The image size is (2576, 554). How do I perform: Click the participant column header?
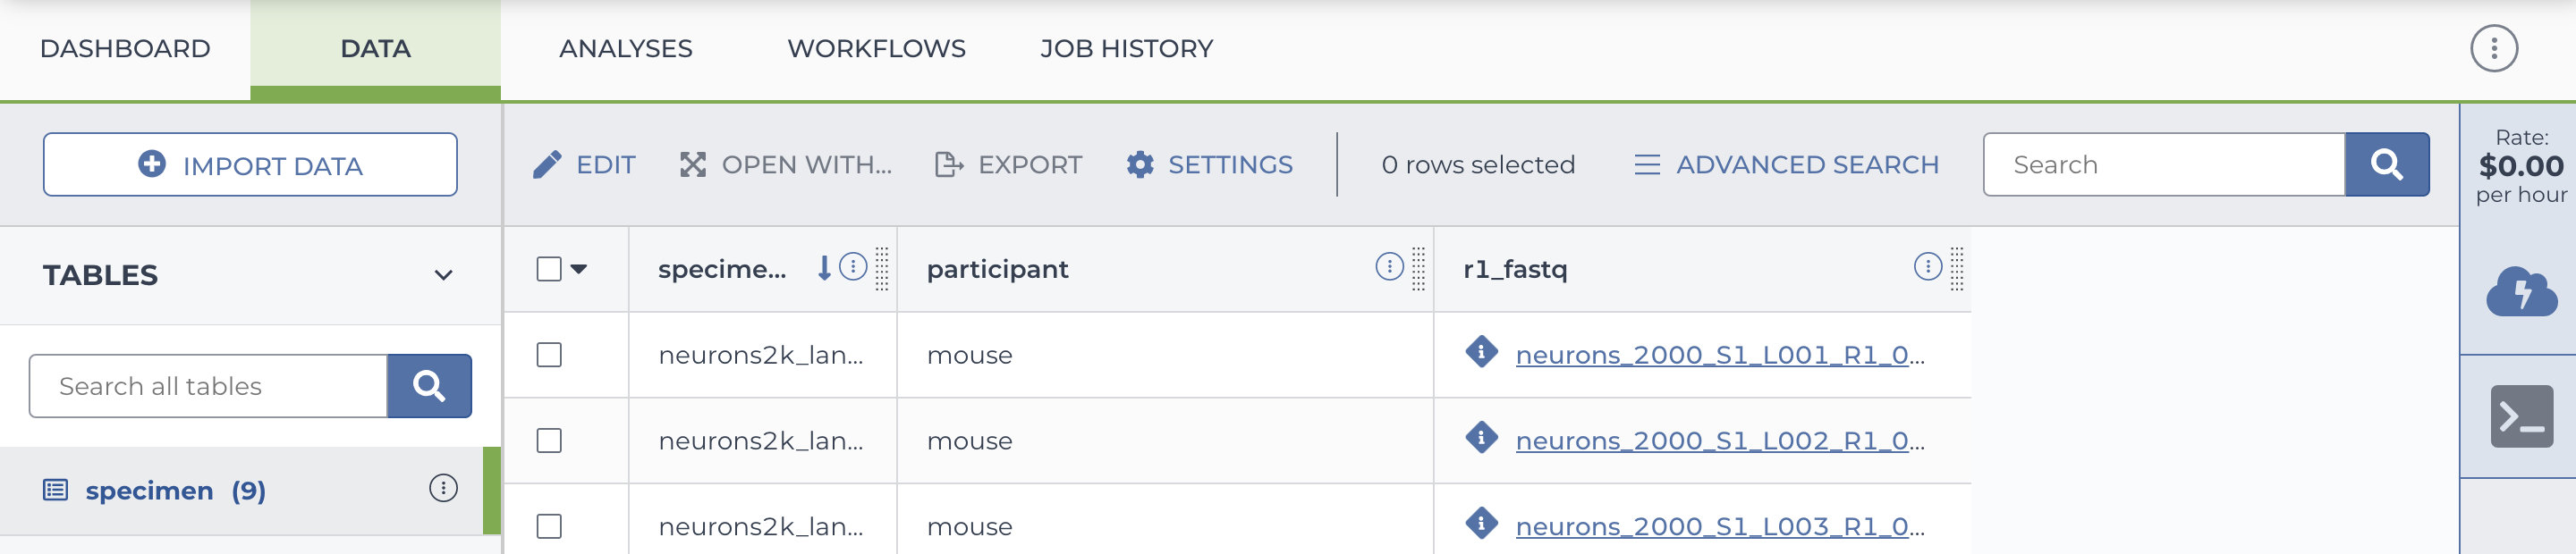tap(997, 270)
